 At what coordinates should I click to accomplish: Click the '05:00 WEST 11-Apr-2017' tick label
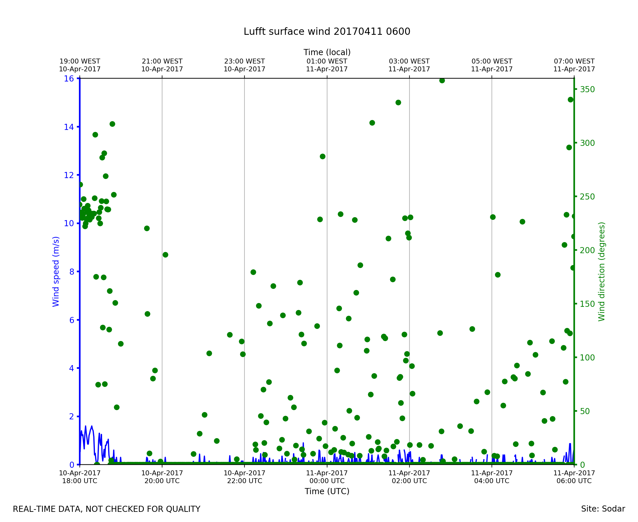point(492,65)
